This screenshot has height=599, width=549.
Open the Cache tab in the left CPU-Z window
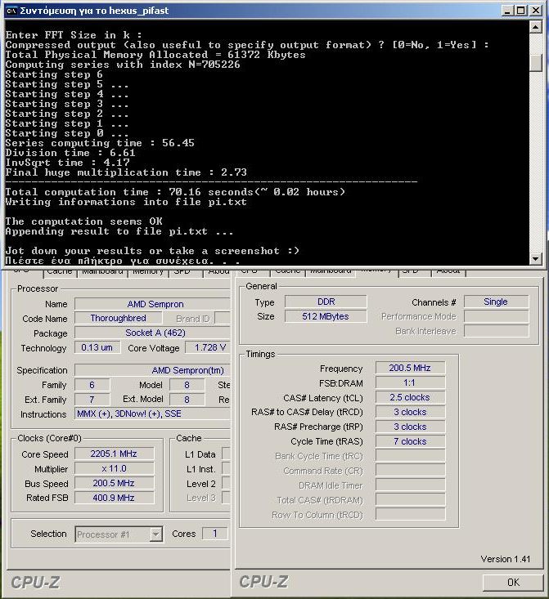[x=59, y=271]
